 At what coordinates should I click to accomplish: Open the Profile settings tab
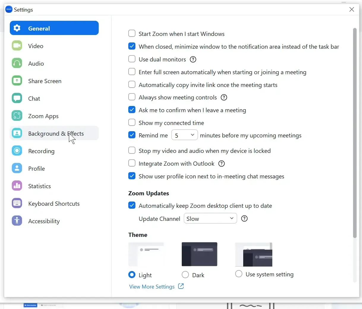pos(54,168)
